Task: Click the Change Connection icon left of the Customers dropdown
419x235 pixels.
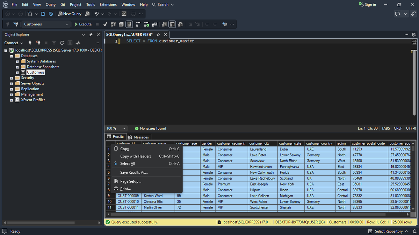Action: 16,24
